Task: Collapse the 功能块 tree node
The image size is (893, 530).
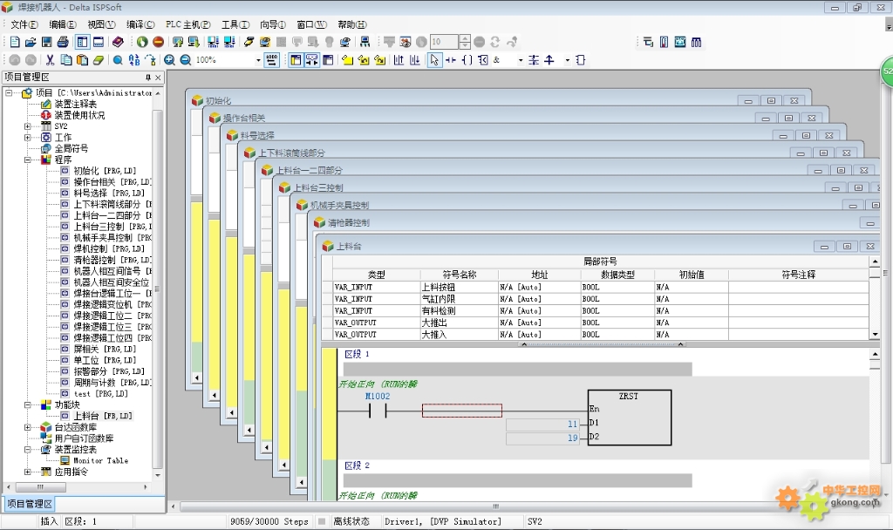Action: click(x=27, y=405)
